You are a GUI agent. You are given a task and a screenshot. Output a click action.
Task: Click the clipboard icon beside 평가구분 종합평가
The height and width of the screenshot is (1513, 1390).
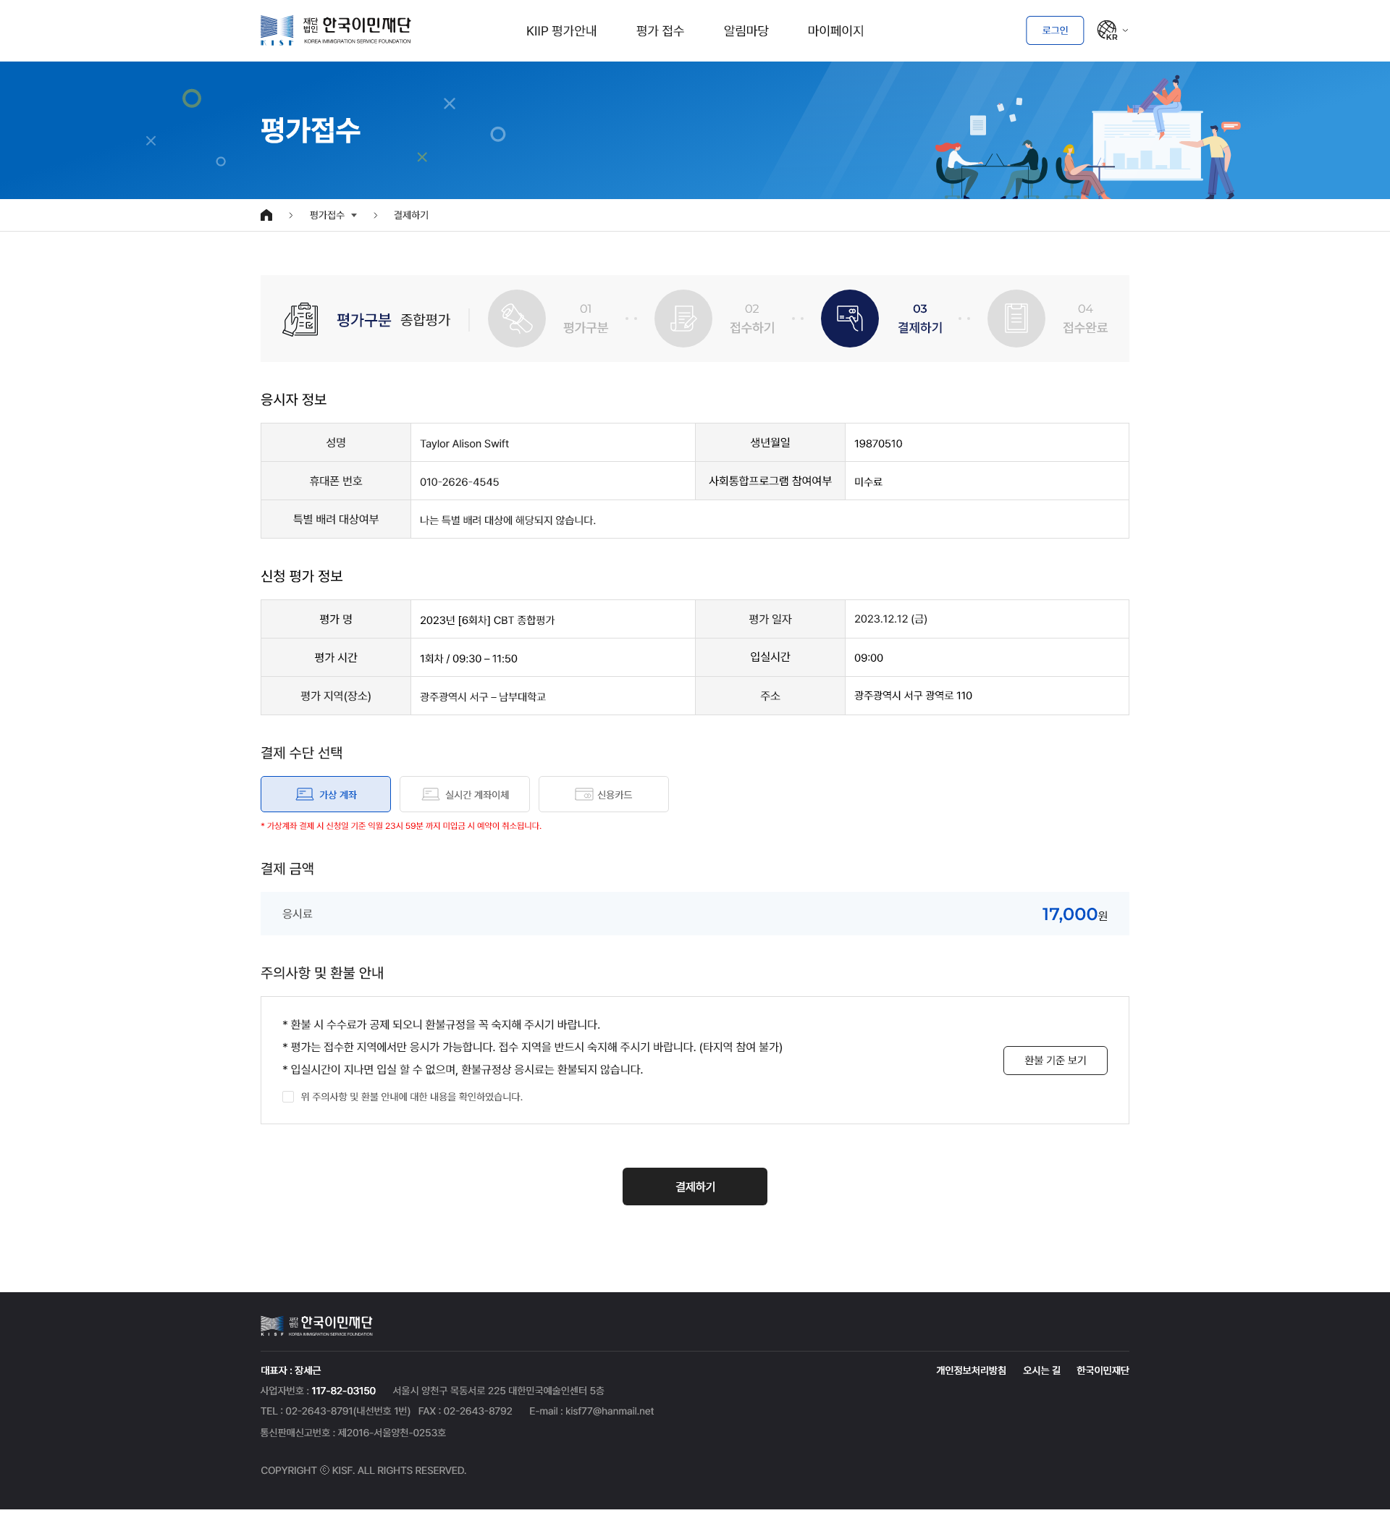tap(301, 319)
